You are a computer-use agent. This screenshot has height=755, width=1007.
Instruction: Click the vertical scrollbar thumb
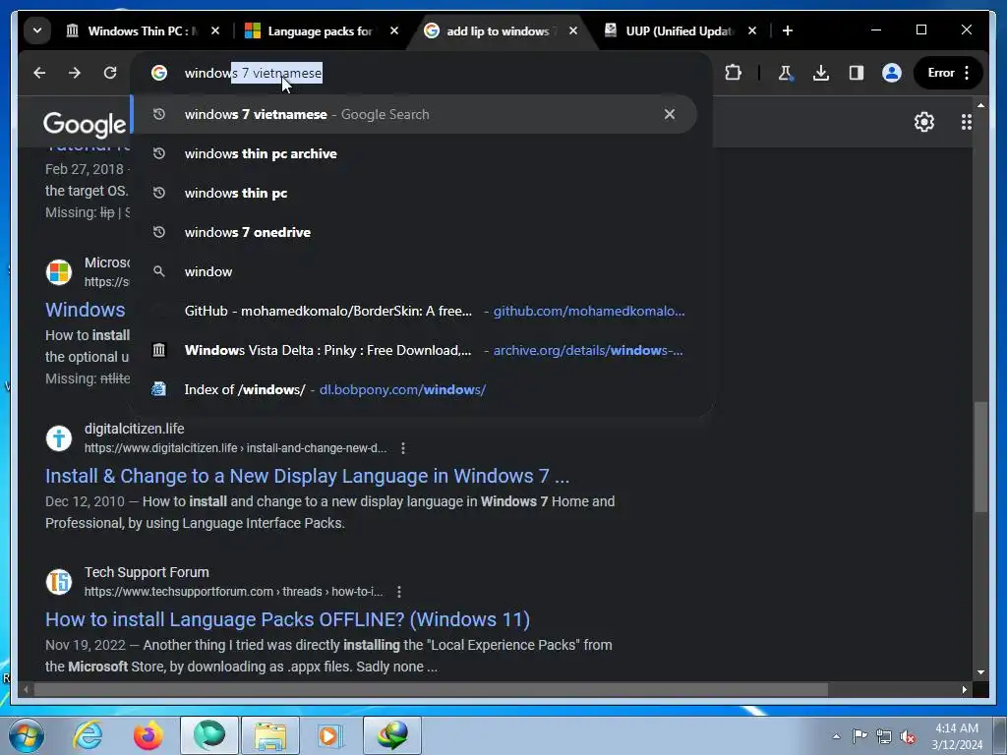980,456
